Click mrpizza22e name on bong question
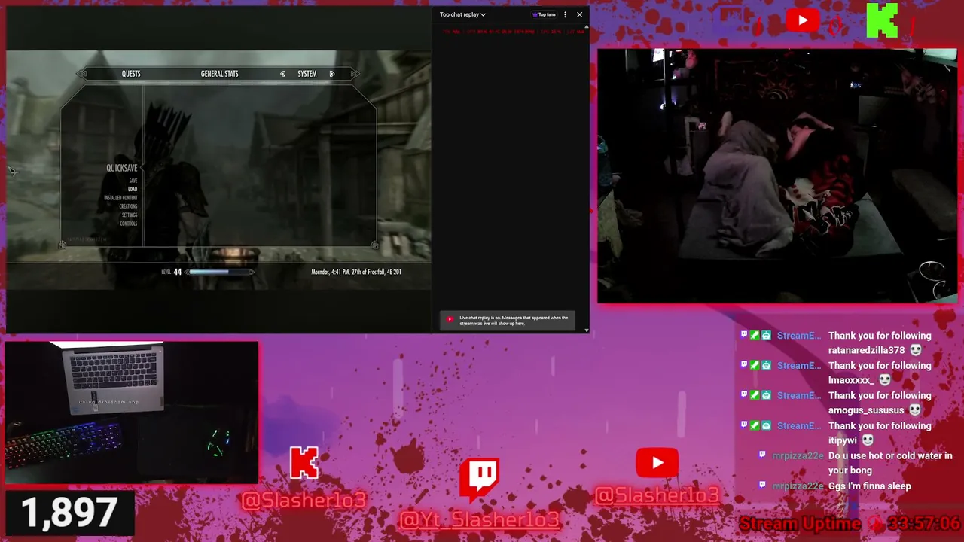The image size is (964, 542). 798,456
